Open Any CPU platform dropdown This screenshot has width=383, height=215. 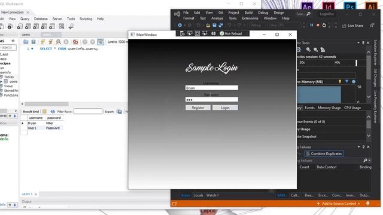pyautogui.click(x=285, y=25)
